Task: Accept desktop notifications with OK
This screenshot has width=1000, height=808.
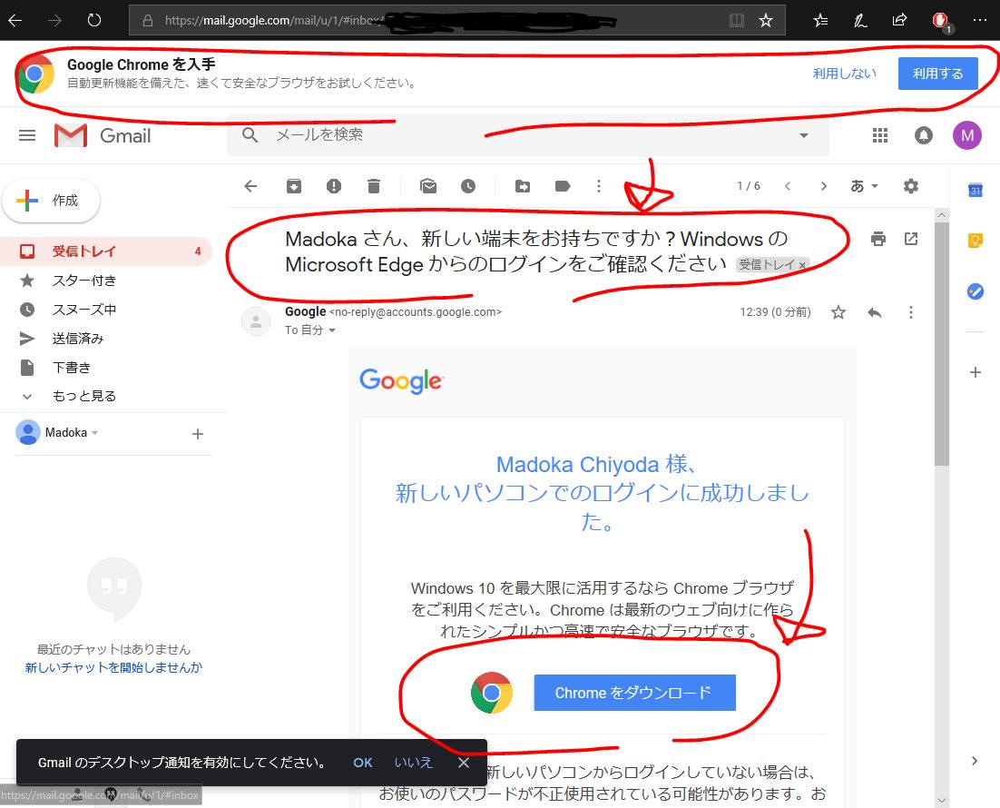Action: click(363, 763)
